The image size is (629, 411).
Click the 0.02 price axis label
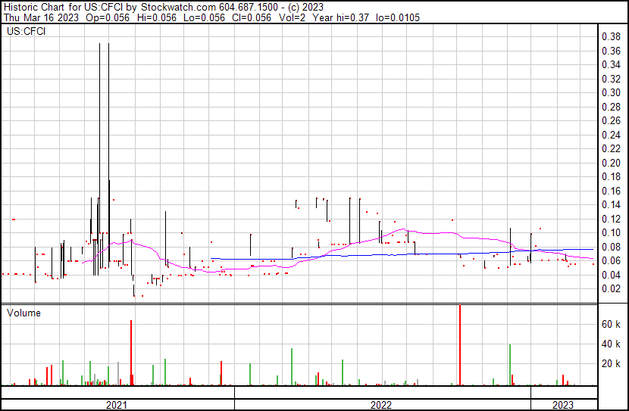pos(610,288)
